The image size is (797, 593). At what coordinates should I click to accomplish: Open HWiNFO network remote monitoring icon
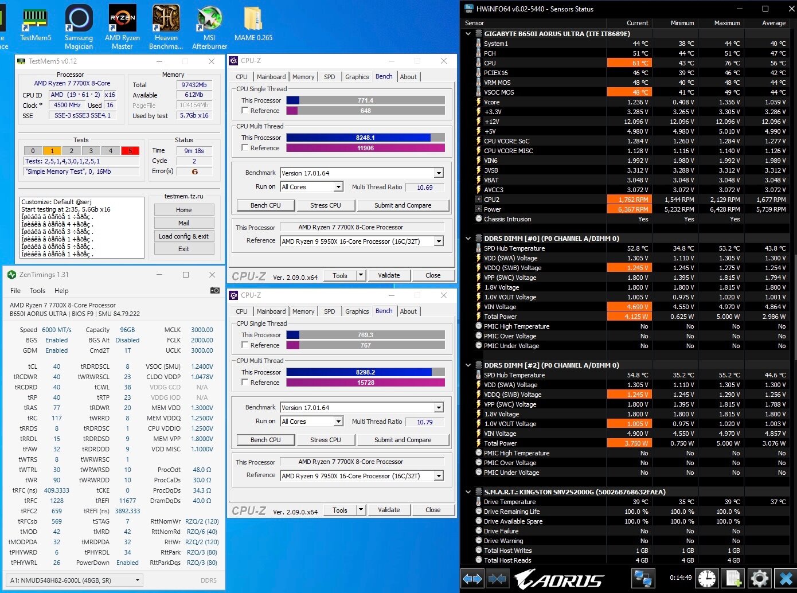[643, 579]
